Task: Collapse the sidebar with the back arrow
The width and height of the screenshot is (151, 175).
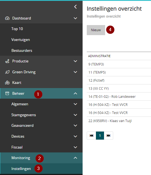Action: point(75,7)
